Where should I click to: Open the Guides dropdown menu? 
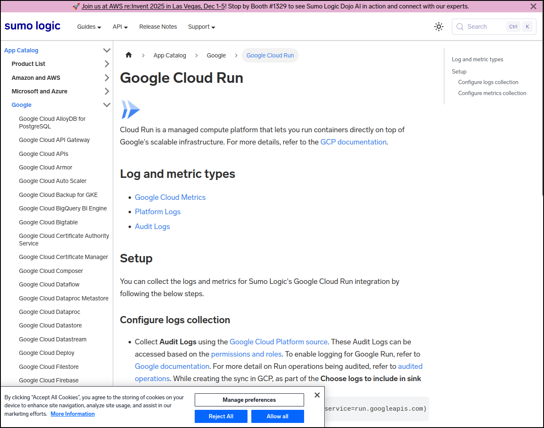coord(89,27)
